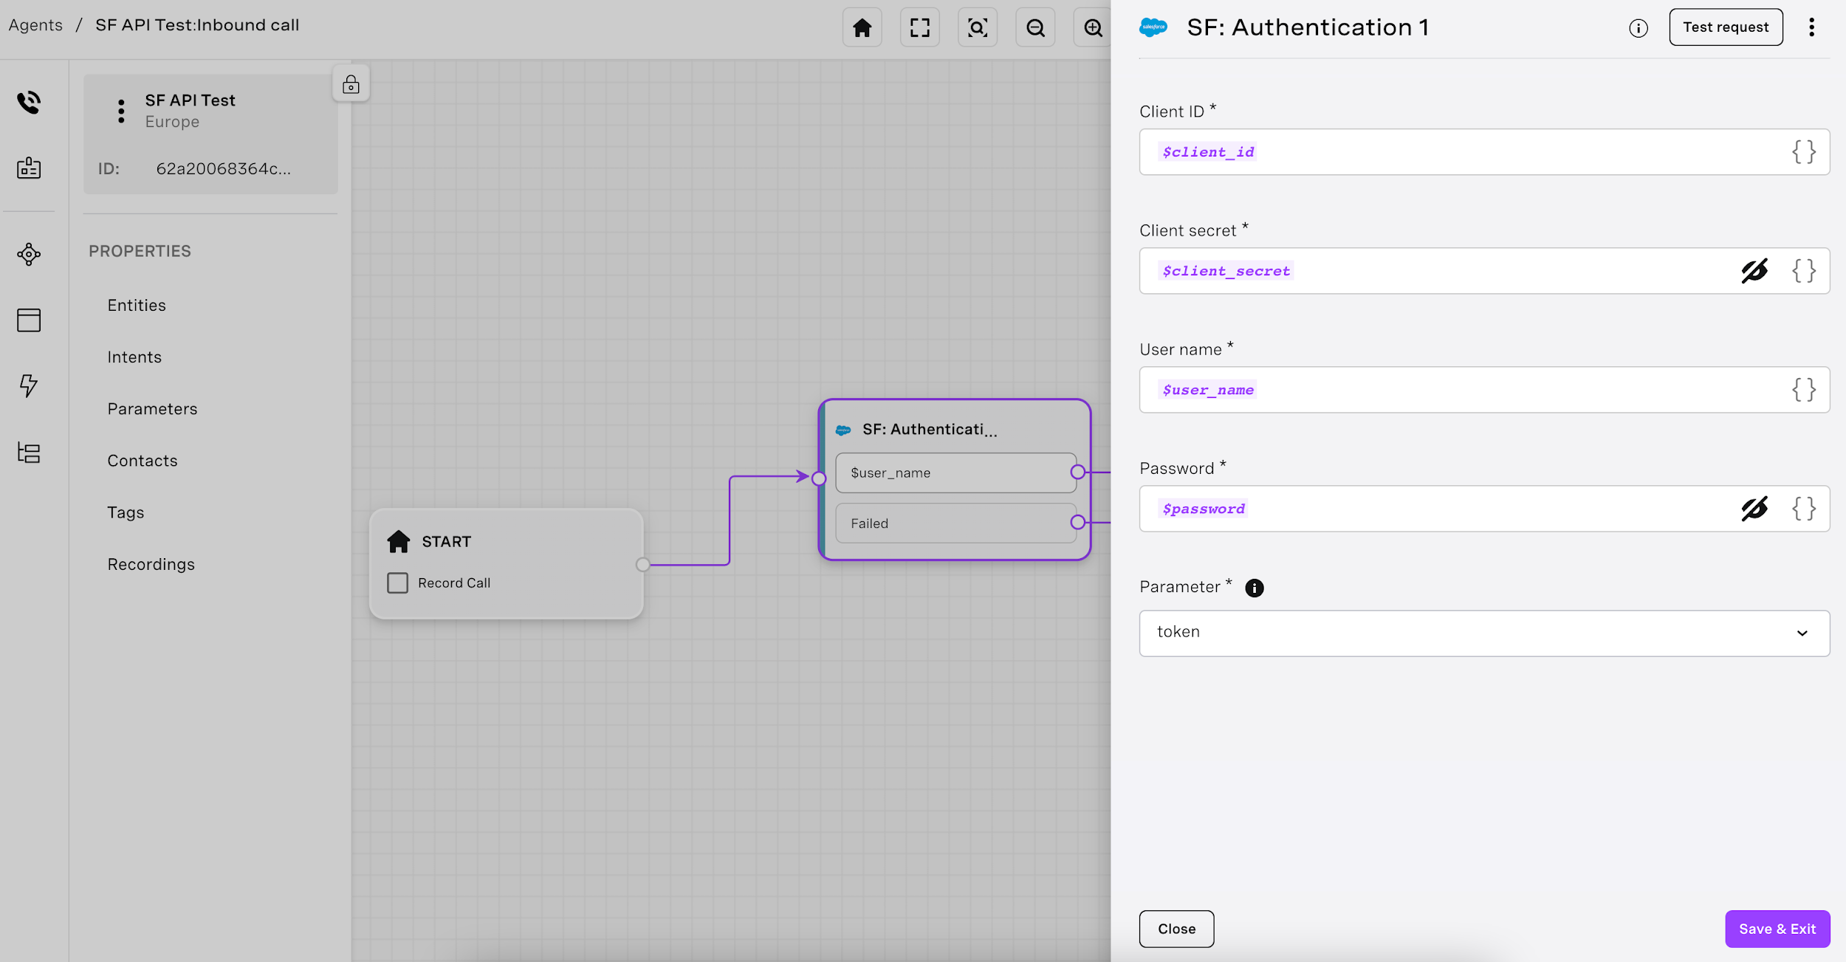Image resolution: width=1846 pixels, height=962 pixels.
Task: Insert variable via Client ID braces icon
Action: point(1803,152)
